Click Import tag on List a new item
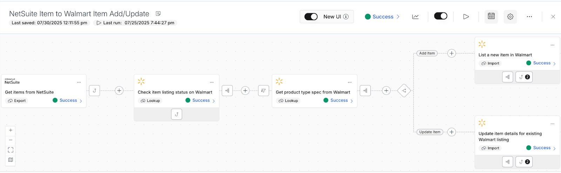The width and height of the screenshot is (561, 173). click(x=491, y=63)
